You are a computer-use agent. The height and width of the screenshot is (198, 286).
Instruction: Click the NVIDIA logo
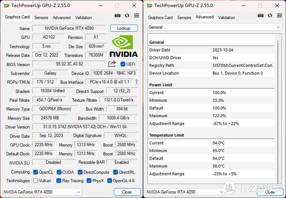click(124, 46)
